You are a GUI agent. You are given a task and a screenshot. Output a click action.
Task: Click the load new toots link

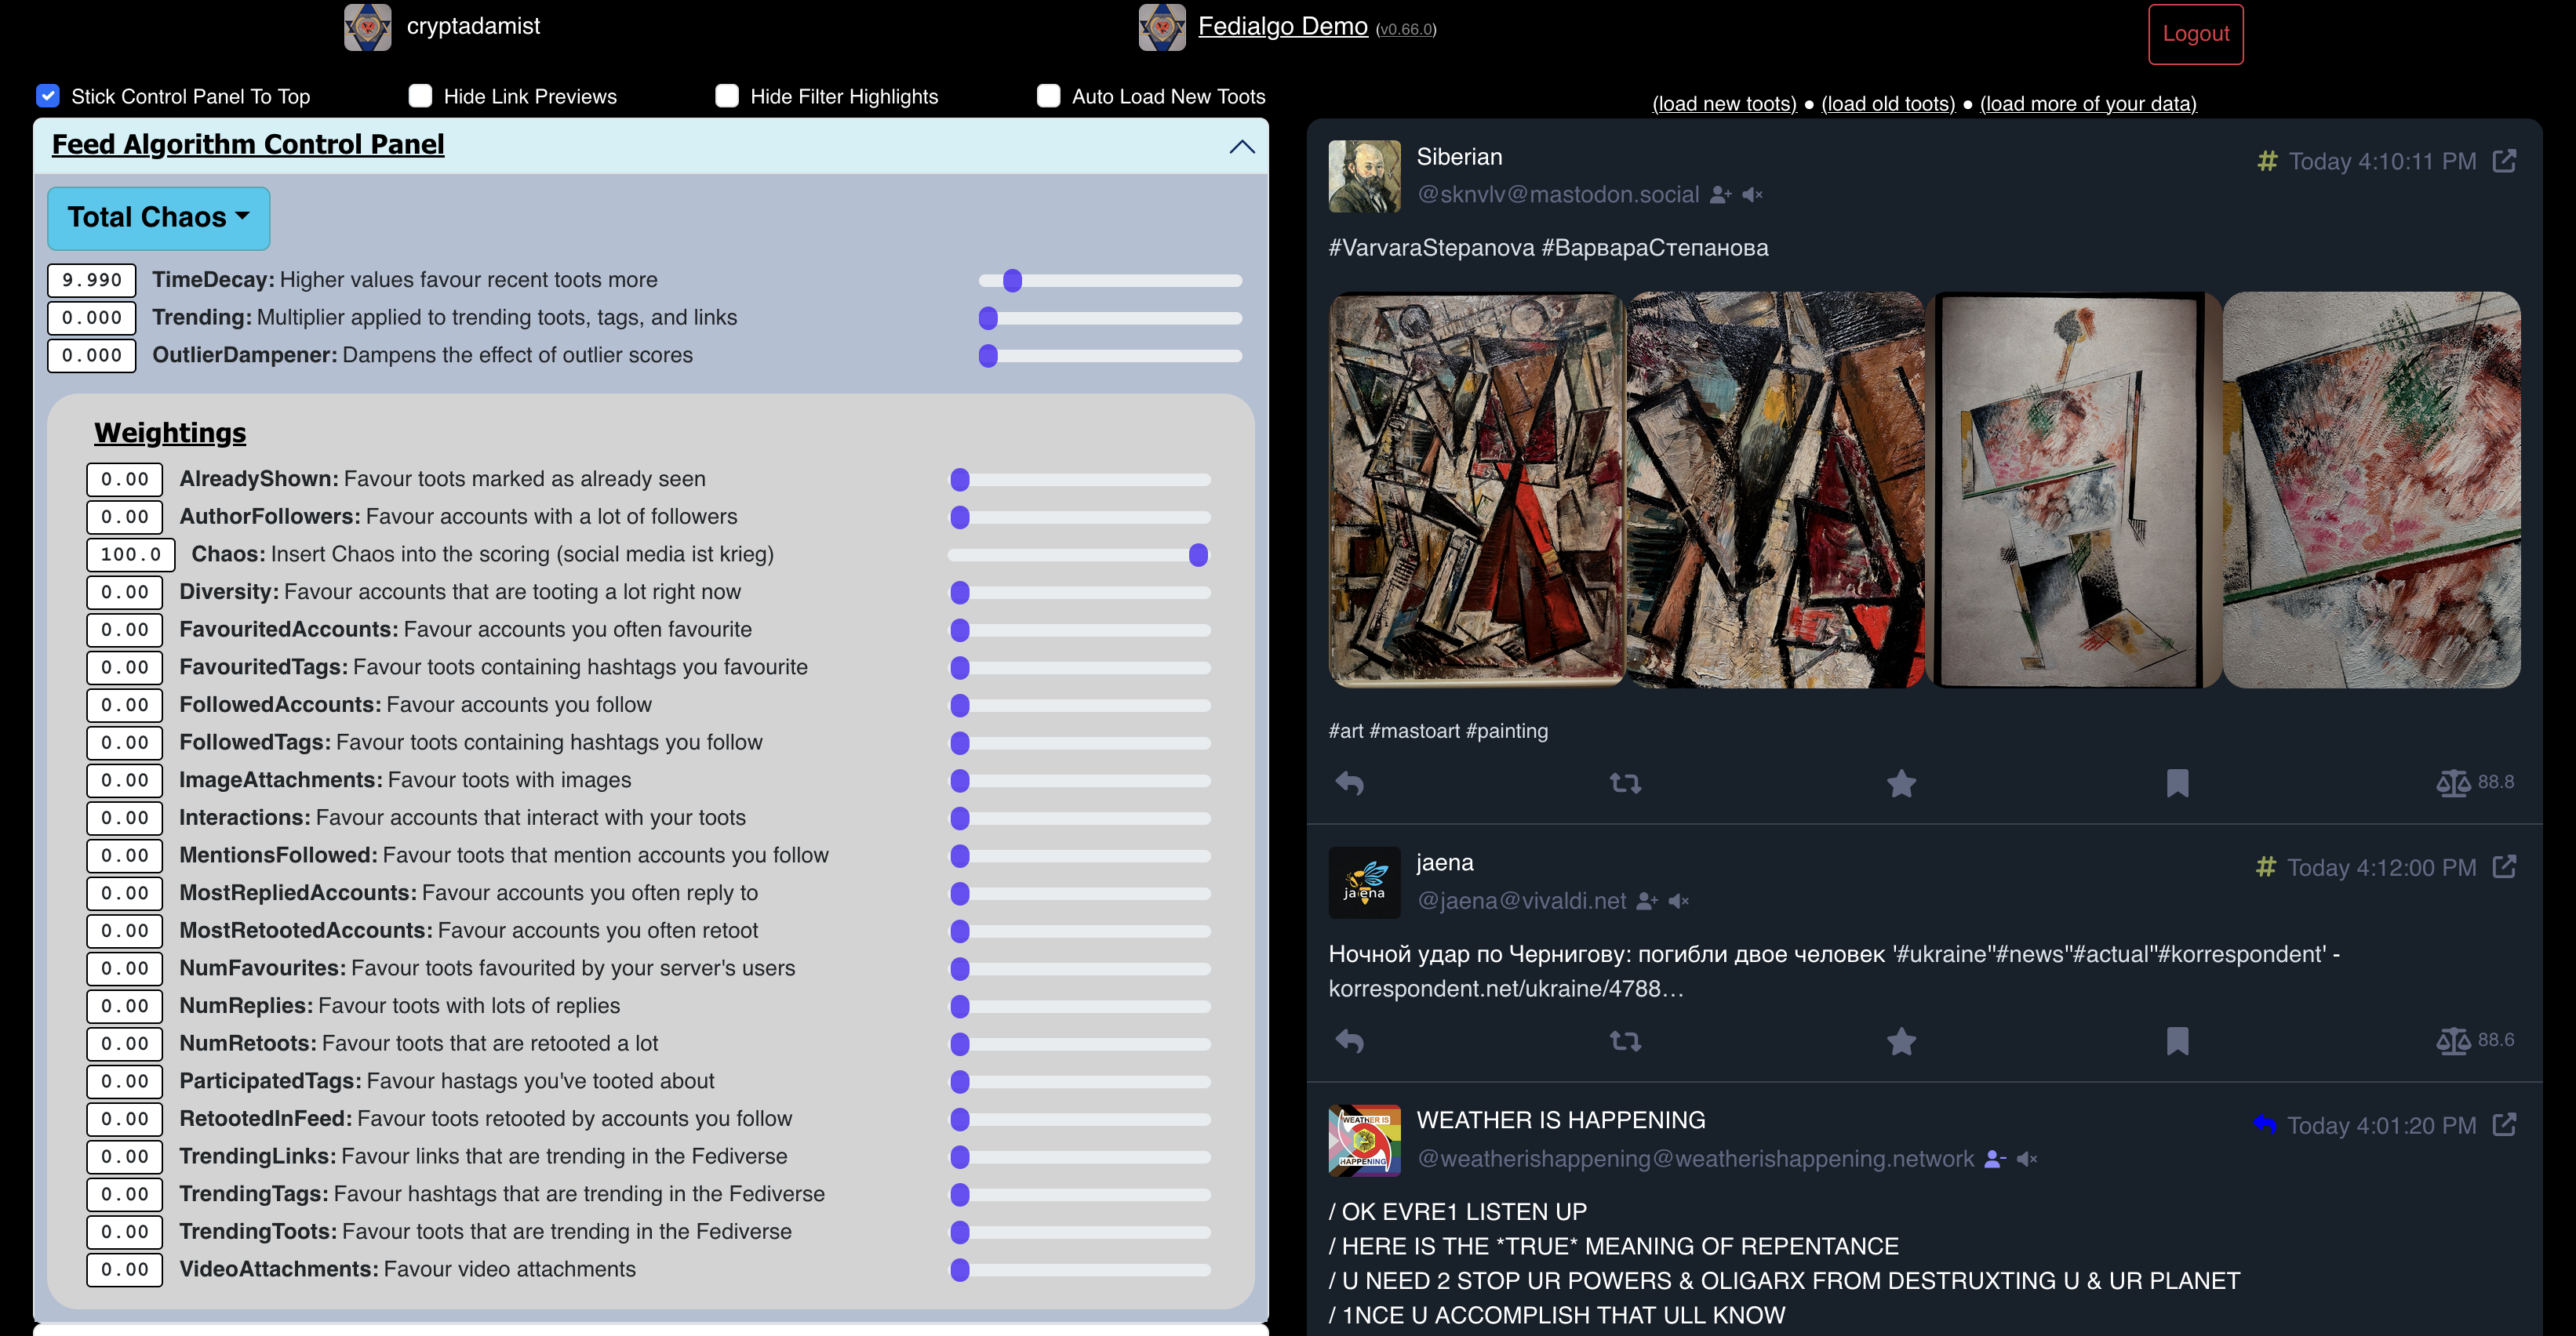point(1724,104)
